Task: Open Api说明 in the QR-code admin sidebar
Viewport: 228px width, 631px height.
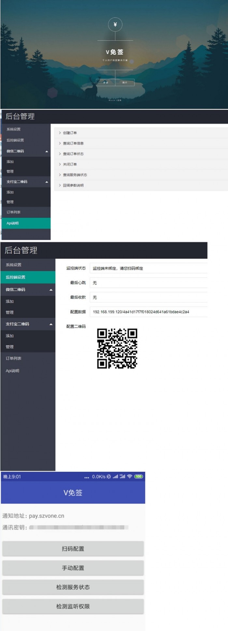Action: point(28,371)
